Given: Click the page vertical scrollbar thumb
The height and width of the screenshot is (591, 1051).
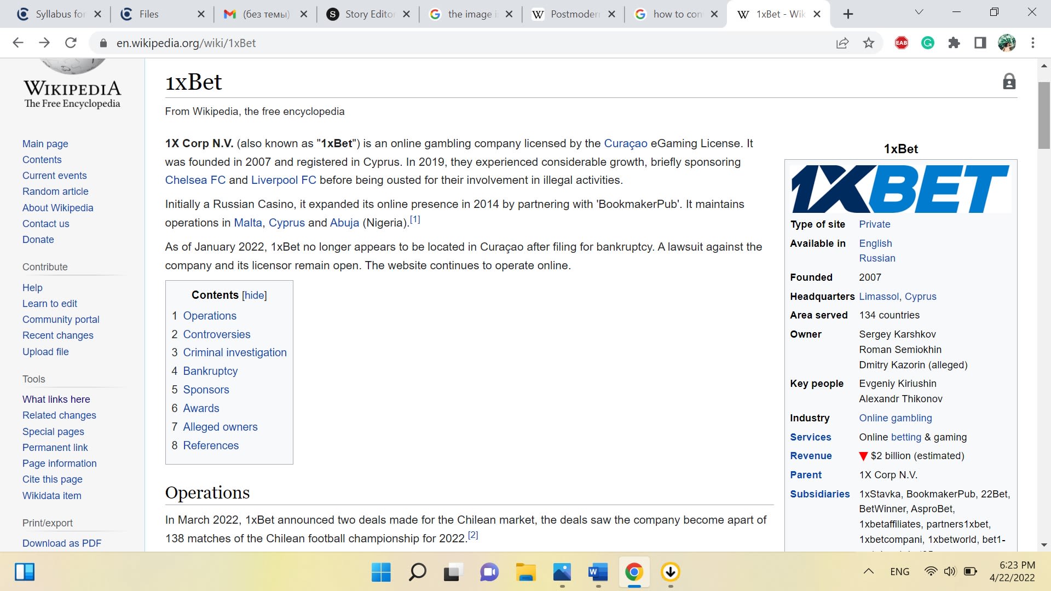Looking at the screenshot, I should click(1044, 115).
